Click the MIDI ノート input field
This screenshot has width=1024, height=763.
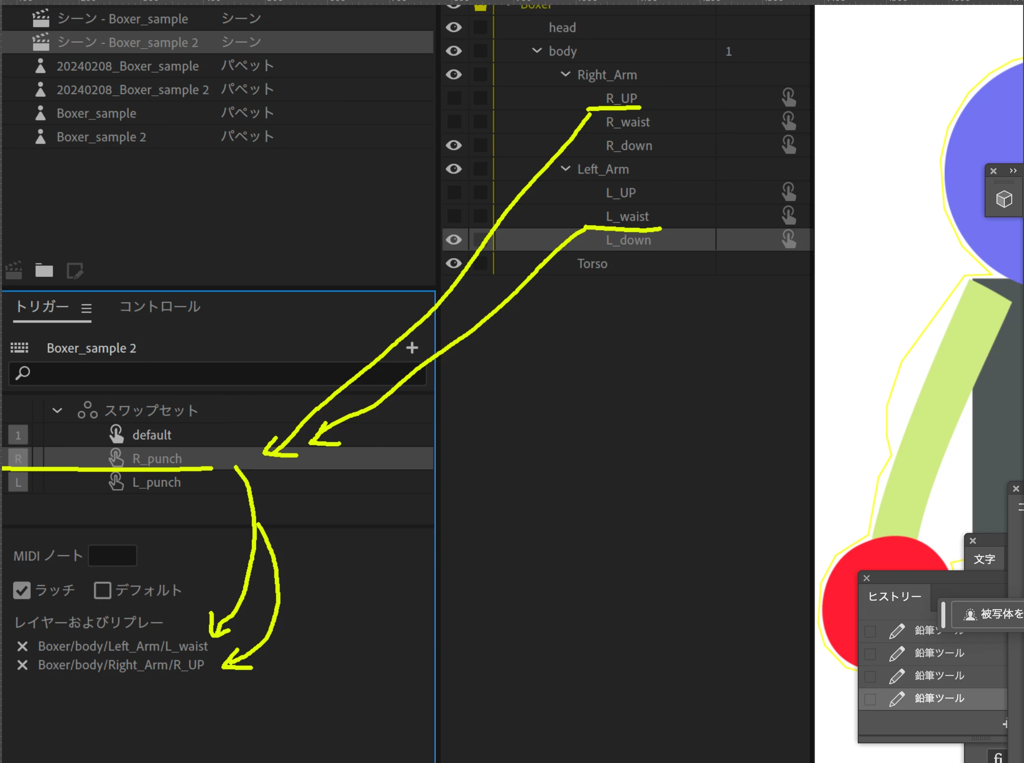pos(112,556)
